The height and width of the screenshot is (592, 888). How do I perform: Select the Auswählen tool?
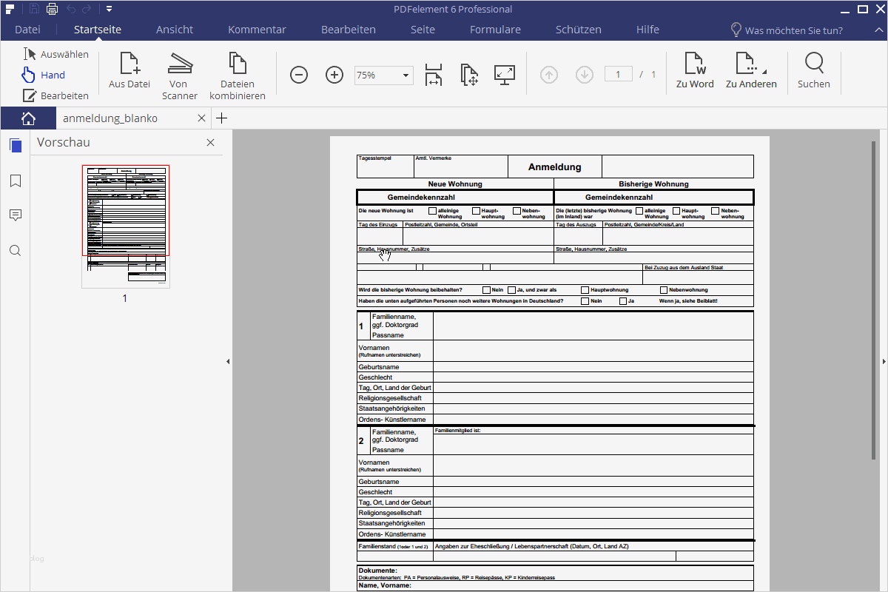[x=55, y=54]
